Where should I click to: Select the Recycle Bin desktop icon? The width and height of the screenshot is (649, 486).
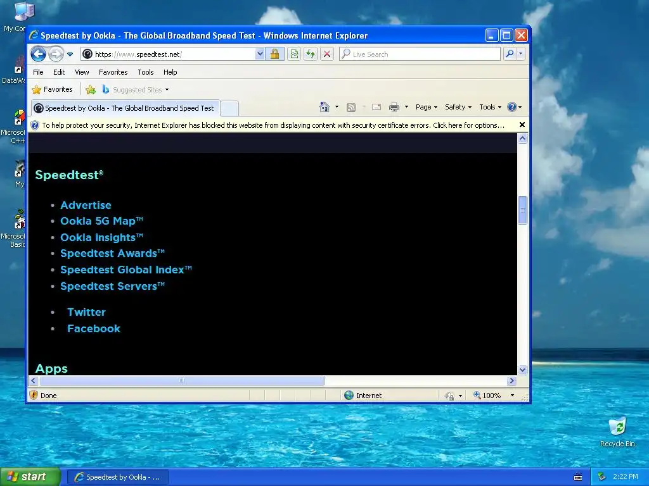(x=617, y=432)
